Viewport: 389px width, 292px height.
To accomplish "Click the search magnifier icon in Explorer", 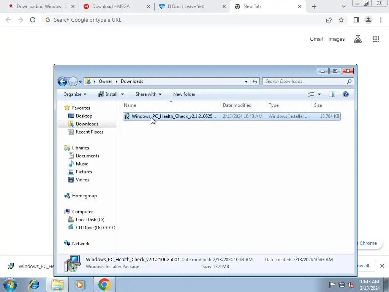I will coord(349,81).
